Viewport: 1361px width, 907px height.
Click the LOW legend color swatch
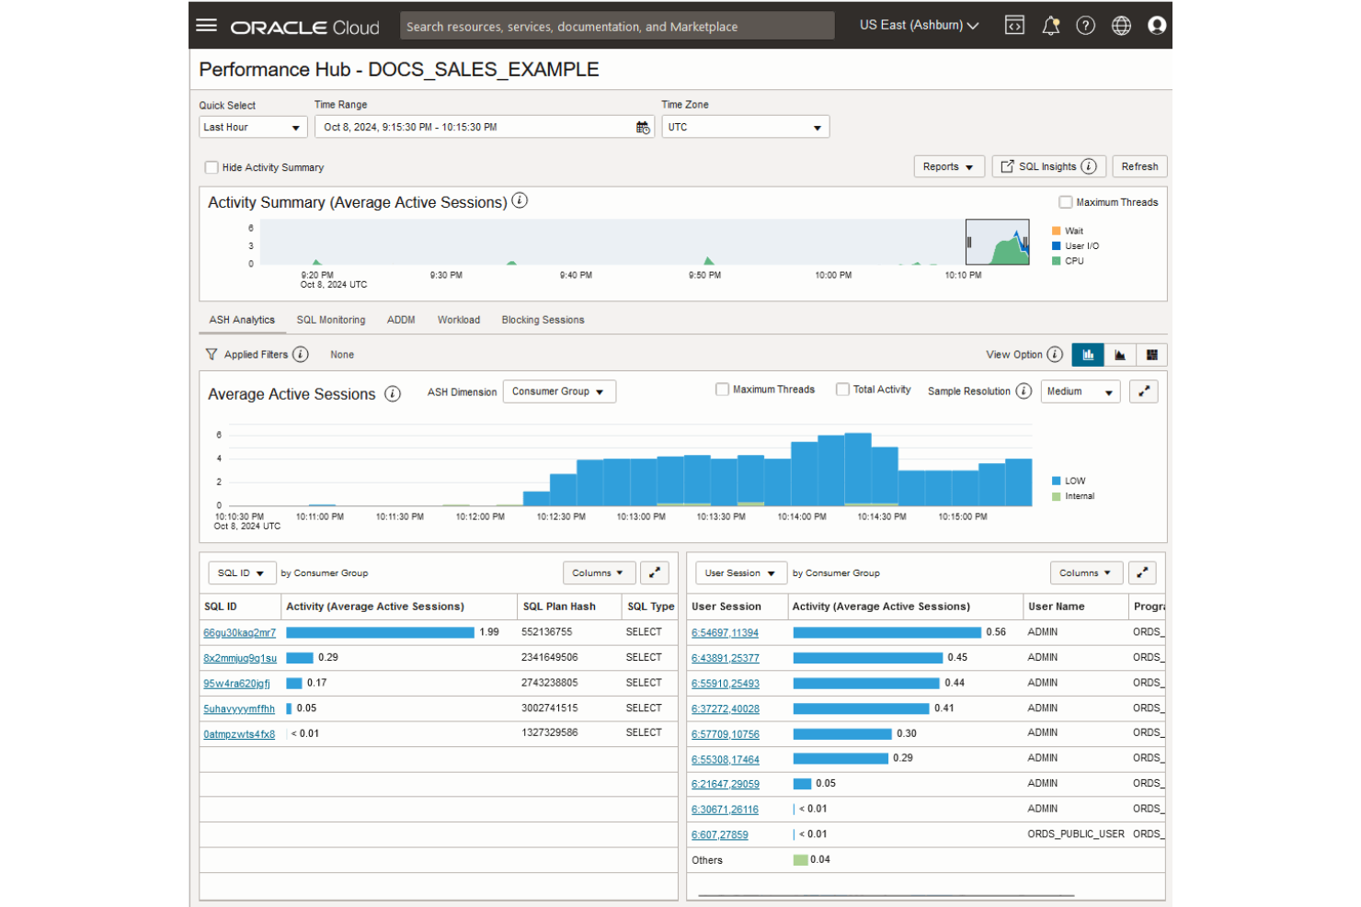click(x=1057, y=481)
